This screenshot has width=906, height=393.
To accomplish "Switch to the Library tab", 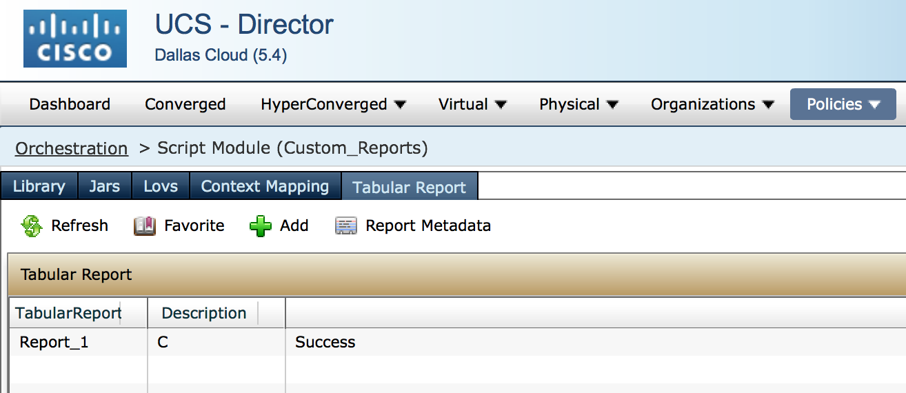I will pyautogui.click(x=39, y=186).
